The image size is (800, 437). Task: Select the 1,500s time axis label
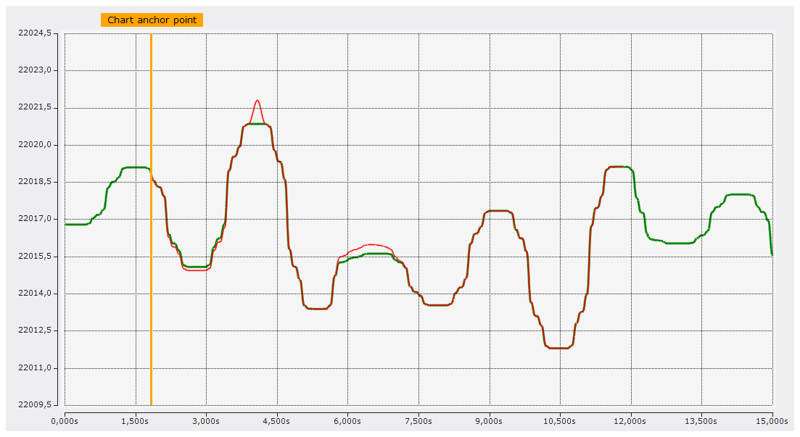click(135, 421)
